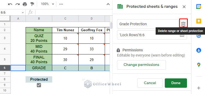Open the name box dropdown arrow

23,12
